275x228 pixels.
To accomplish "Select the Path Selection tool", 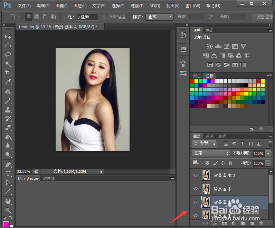I will point(8,182).
